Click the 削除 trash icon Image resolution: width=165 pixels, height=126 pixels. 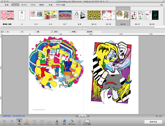pyautogui.click(x=79, y=121)
